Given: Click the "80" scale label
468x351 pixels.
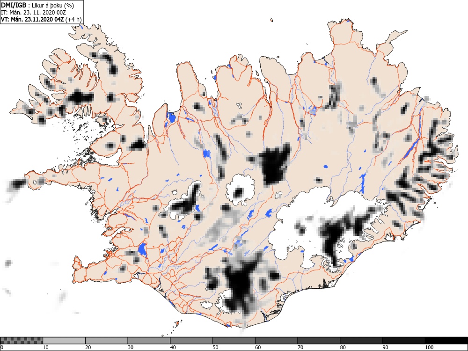Looking at the screenshot, I should (343, 347).
